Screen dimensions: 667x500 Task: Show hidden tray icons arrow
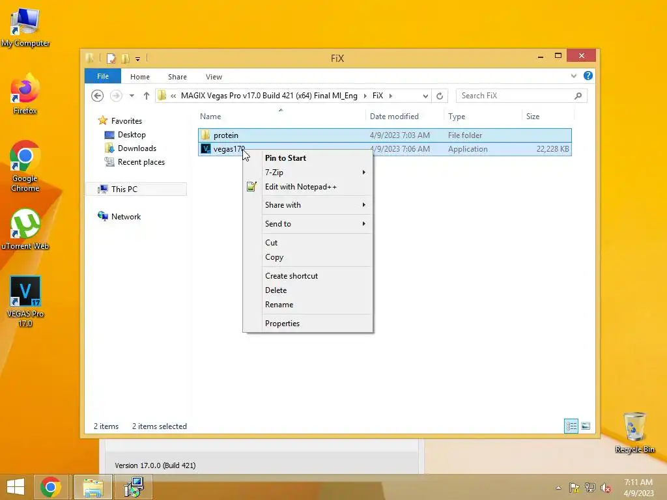[558, 488]
